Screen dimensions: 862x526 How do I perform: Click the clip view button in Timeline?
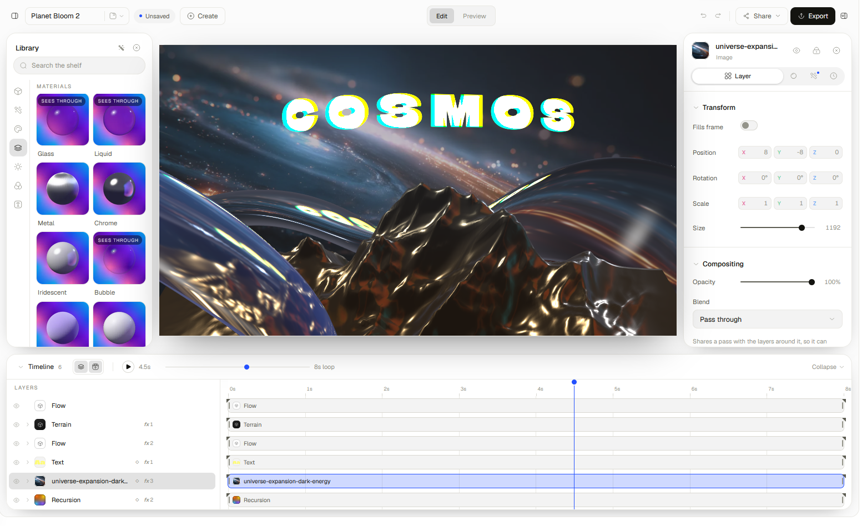click(95, 367)
